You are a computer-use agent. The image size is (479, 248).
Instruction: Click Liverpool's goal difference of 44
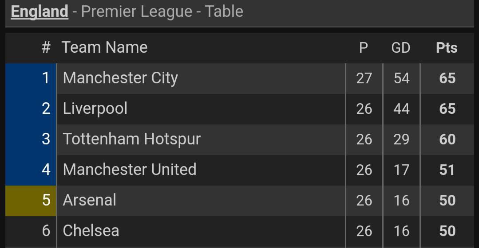coord(401,109)
